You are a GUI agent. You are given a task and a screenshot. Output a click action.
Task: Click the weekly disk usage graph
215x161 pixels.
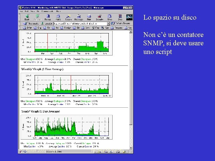coord(67,43)
